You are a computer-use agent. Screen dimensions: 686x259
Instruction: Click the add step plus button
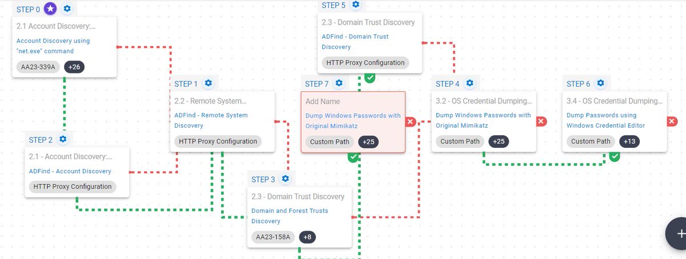[679, 234]
